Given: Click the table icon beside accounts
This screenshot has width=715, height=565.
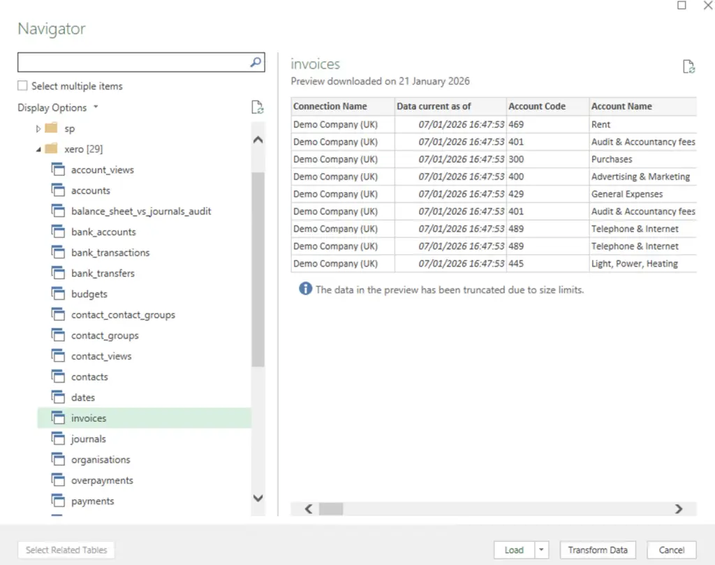Looking at the screenshot, I should point(58,190).
